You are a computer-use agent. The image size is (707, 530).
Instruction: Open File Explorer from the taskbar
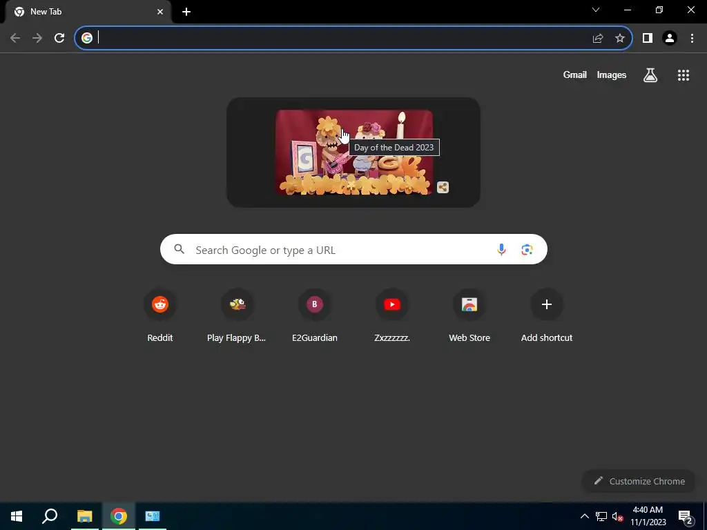click(x=84, y=516)
